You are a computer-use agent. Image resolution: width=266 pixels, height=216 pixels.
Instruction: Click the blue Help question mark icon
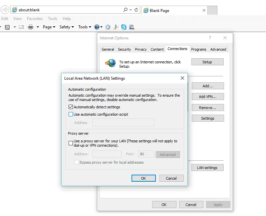97,27
